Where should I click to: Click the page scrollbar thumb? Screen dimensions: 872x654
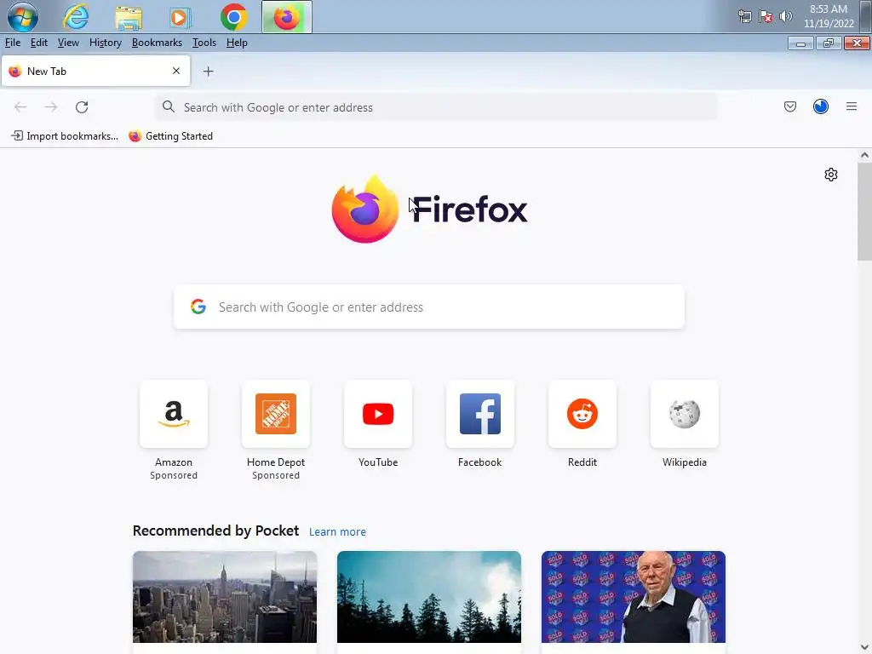point(864,211)
